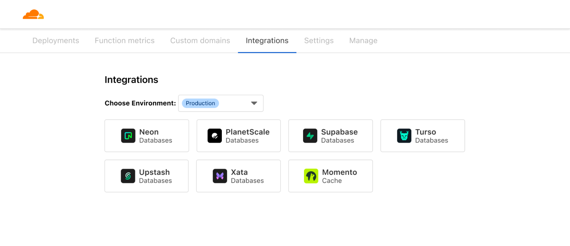Open the Settings tab

click(x=319, y=41)
